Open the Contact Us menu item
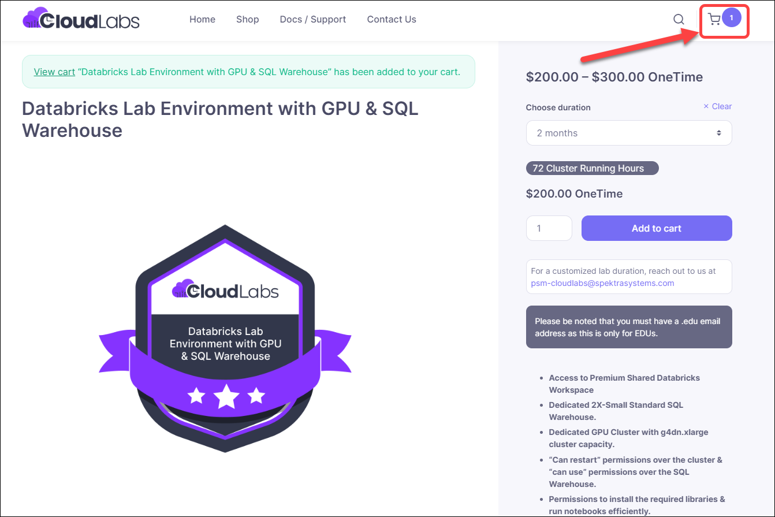 (392, 19)
